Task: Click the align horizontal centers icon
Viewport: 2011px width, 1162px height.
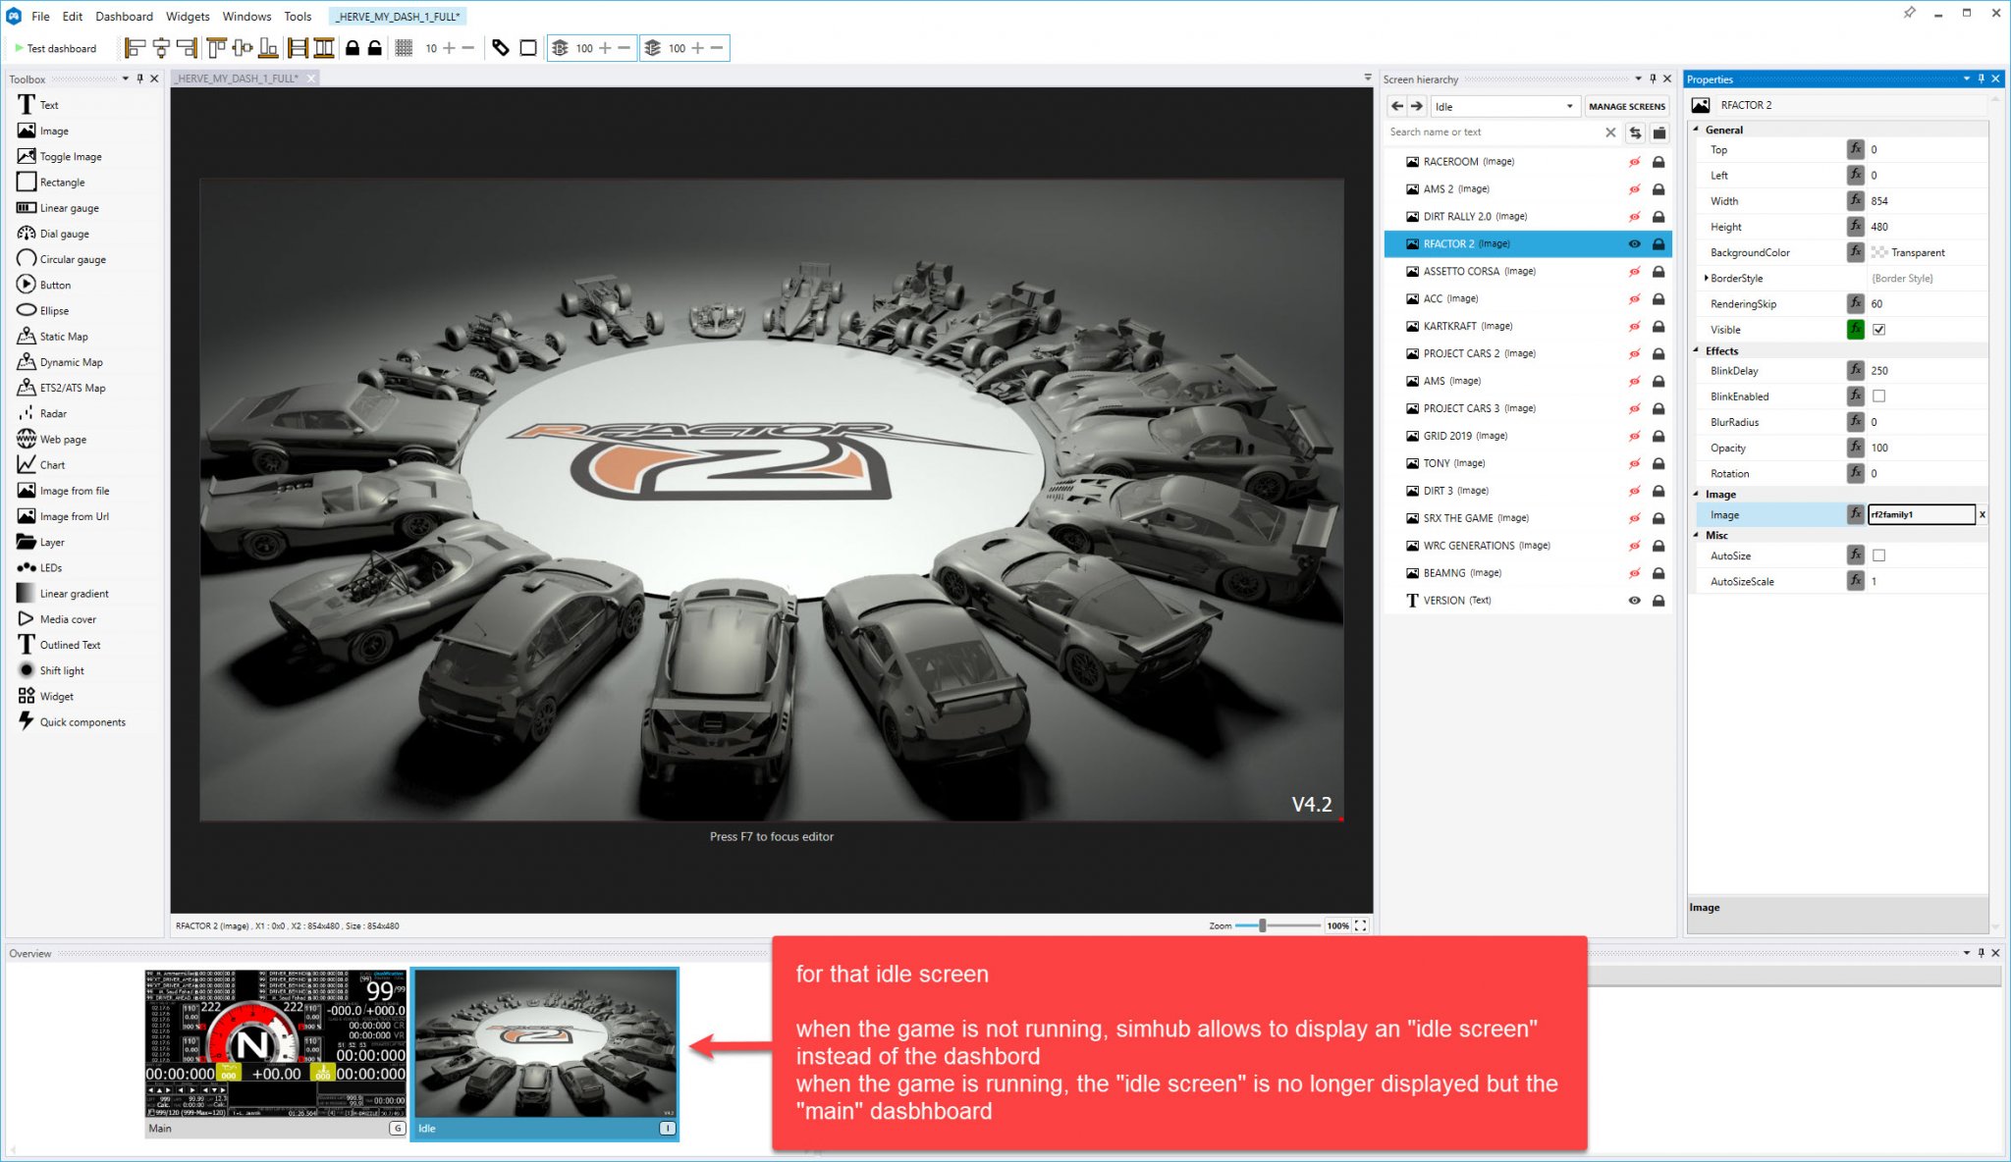Action: point(161,48)
